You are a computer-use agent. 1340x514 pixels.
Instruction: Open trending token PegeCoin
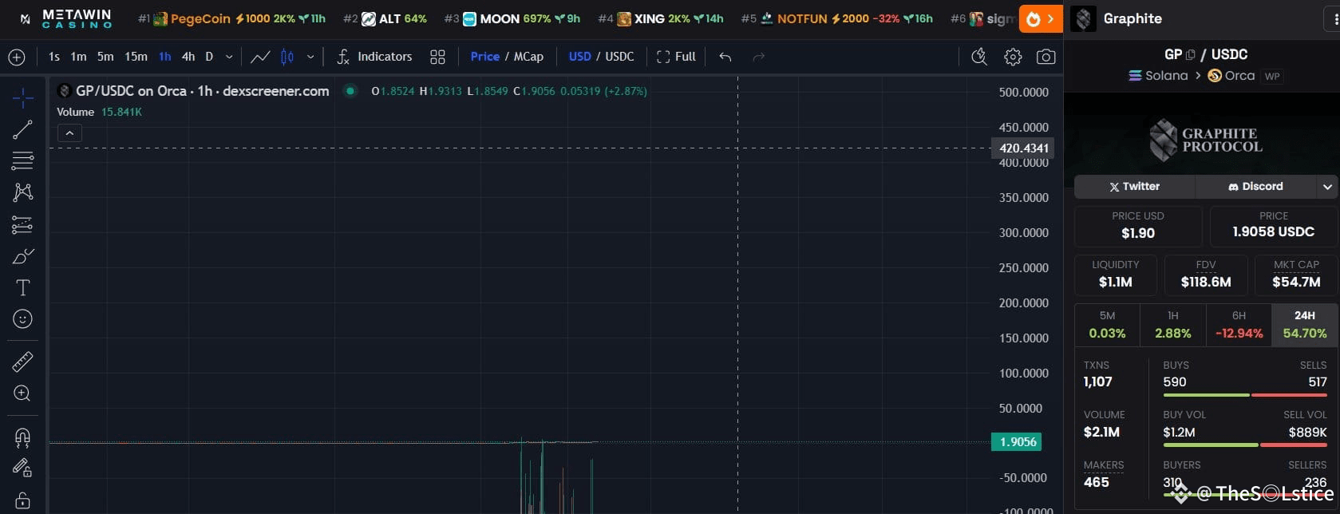[232, 18]
